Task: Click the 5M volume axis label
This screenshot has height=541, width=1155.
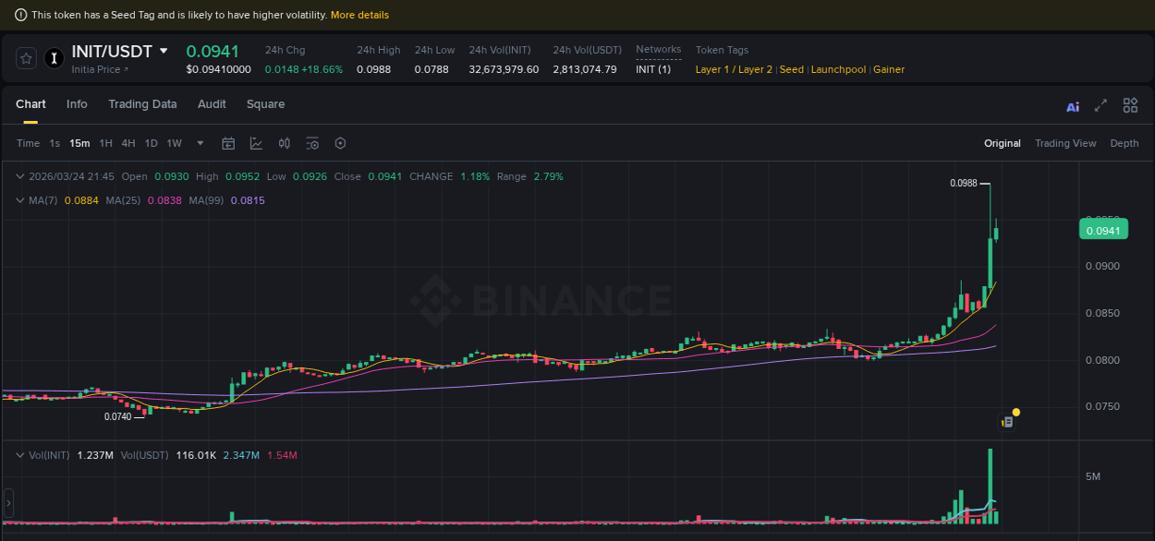Action: coord(1093,476)
